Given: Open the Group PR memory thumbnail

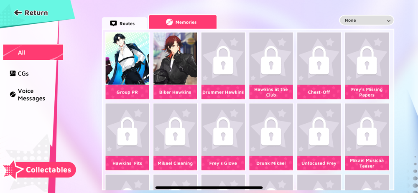Looking at the screenshot, I should 127,66.
